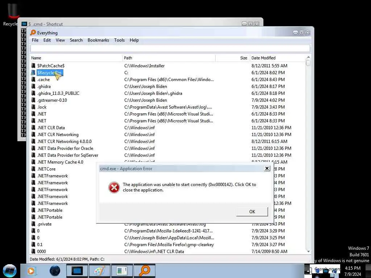371x278 pixels.
Task: Open the Windows Start button
Action: click(x=10, y=271)
